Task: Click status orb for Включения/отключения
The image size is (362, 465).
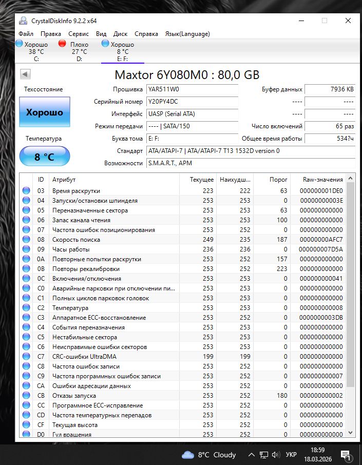Action: (x=26, y=279)
